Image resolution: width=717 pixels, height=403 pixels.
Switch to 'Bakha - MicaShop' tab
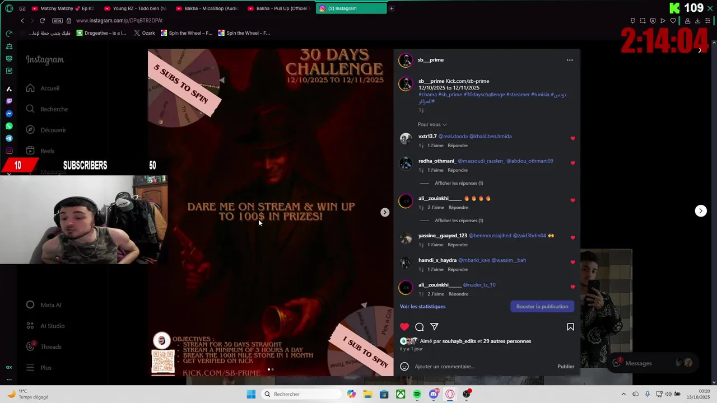click(207, 8)
